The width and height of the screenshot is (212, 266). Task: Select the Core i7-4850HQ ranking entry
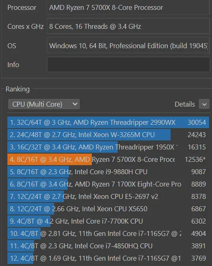click(x=108, y=246)
